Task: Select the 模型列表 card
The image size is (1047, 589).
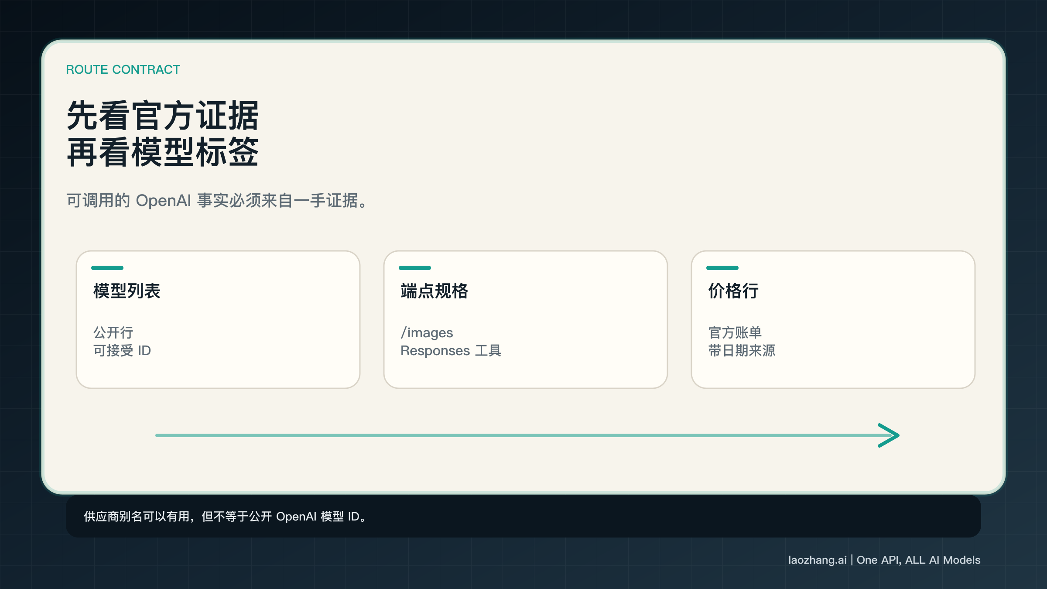Action: click(x=218, y=318)
